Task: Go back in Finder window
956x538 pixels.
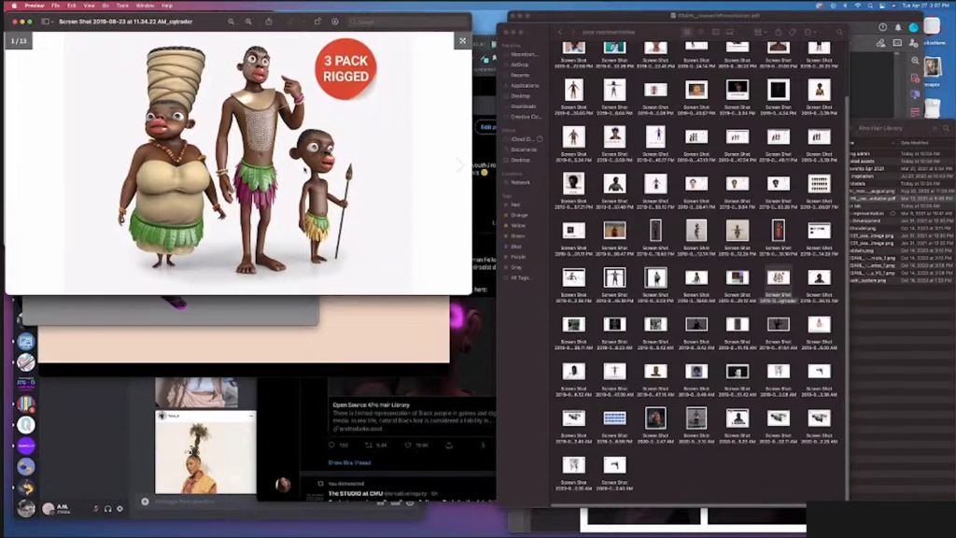Action: coord(560,32)
